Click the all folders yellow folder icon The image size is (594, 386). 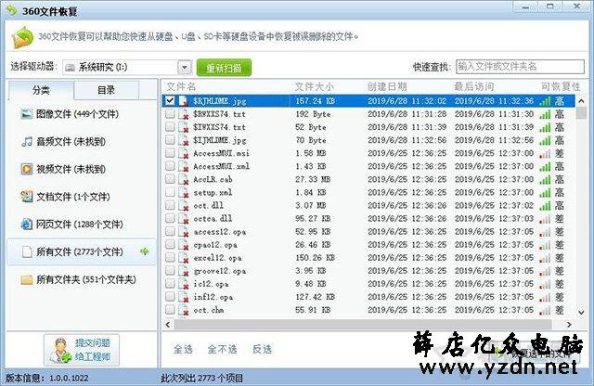[x=27, y=279]
